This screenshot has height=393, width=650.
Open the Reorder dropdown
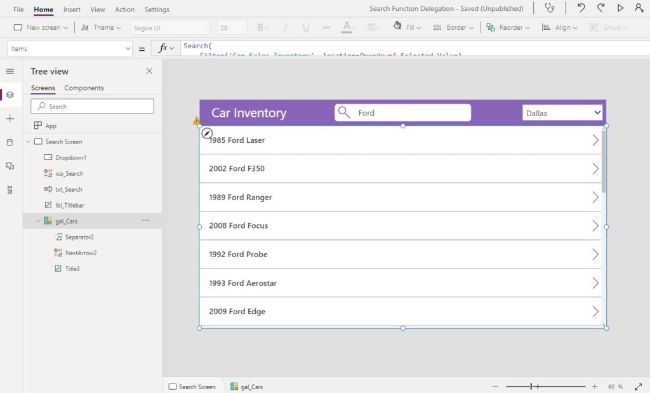point(508,27)
